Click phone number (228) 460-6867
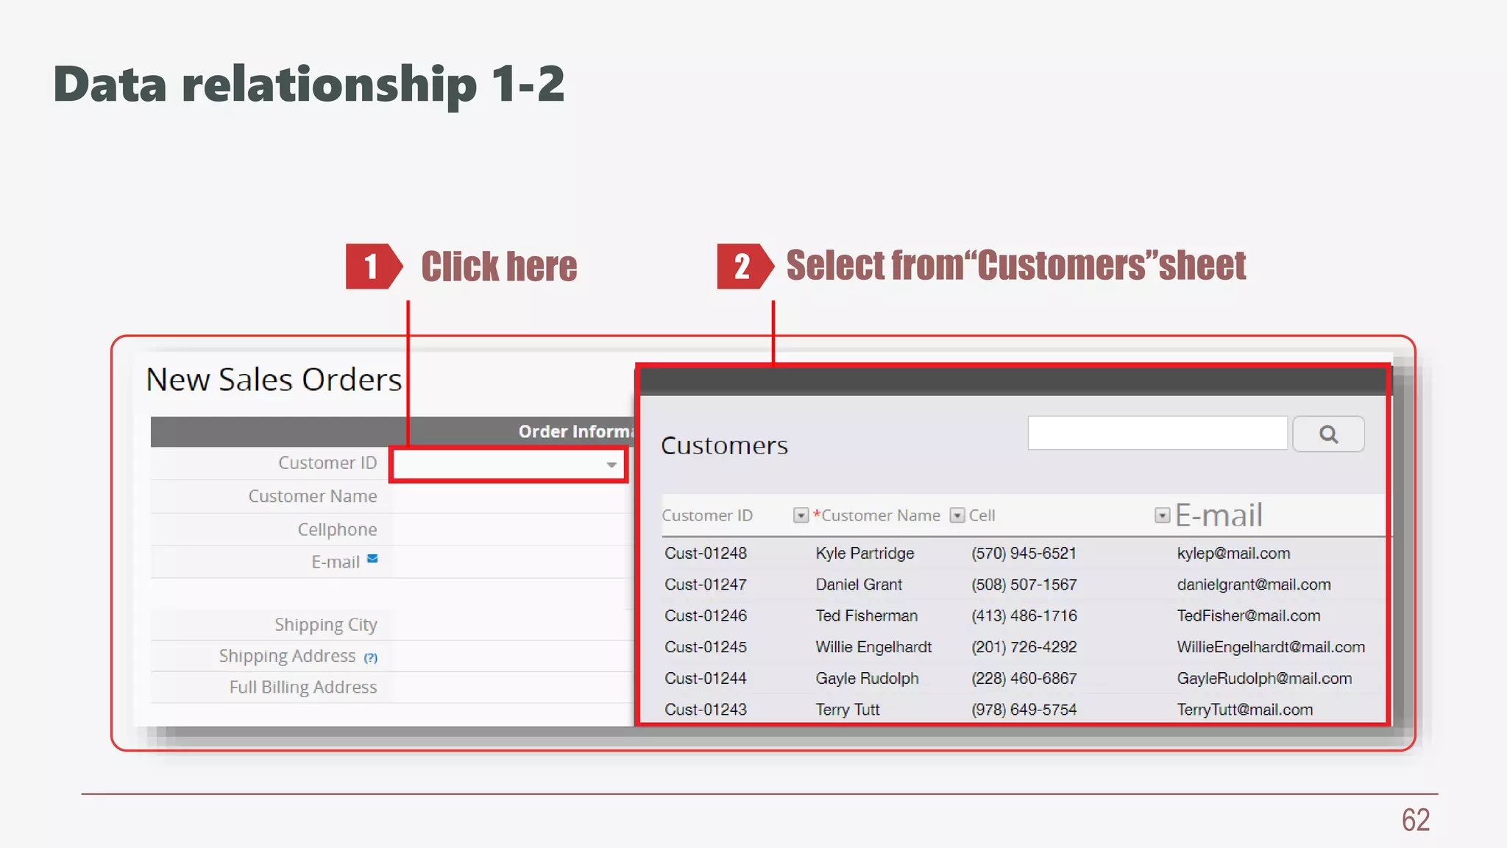This screenshot has height=848, width=1507. click(1024, 679)
